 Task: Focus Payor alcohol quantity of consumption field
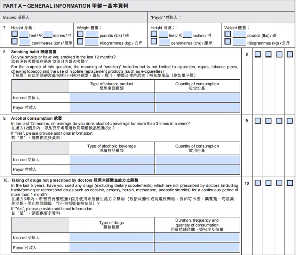pyautogui.click(x=198, y=169)
